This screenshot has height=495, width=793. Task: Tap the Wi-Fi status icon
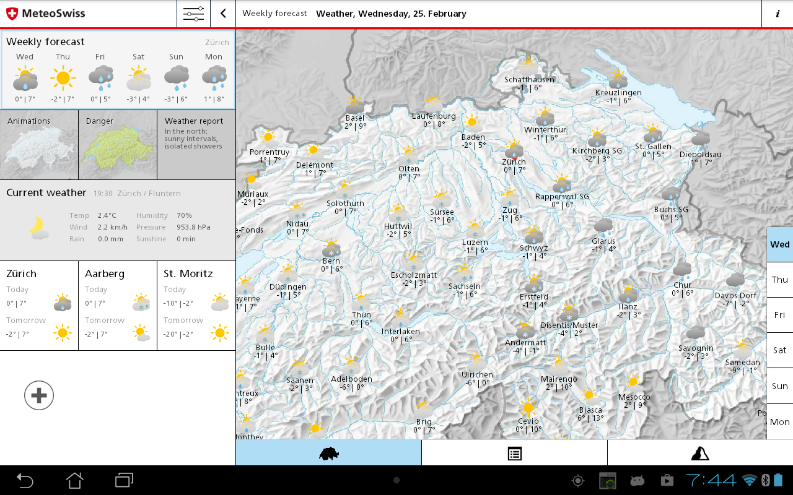coord(750,480)
